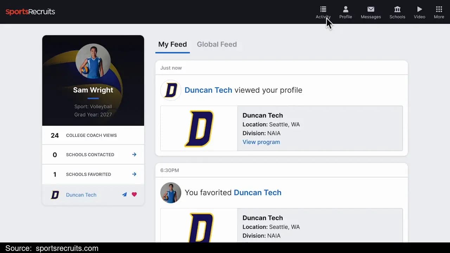The width and height of the screenshot is (450, 253).
Task: Click the arrow next to Schools Favorited
Action: coord(134,174)
